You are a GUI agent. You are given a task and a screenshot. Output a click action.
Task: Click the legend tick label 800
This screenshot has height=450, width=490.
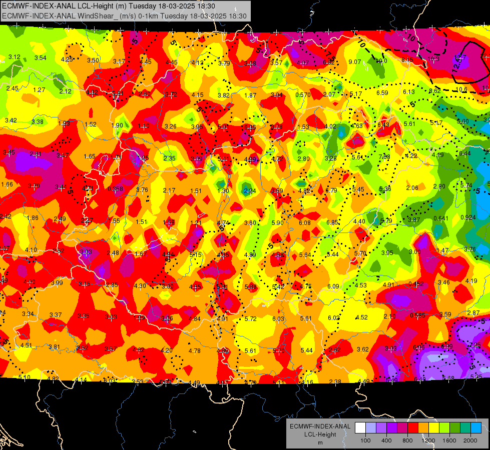pos(407,440)
